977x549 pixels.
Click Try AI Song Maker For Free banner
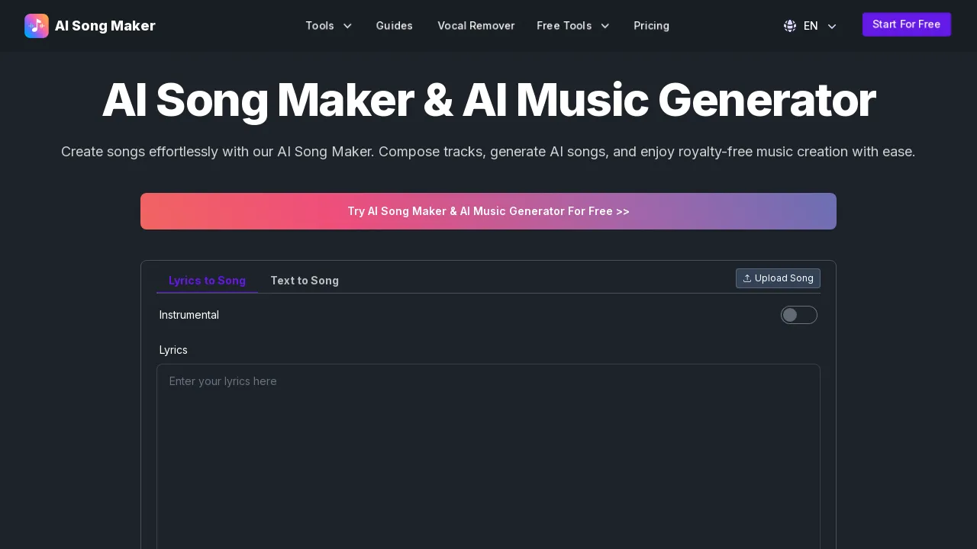[x=488, y=211]
